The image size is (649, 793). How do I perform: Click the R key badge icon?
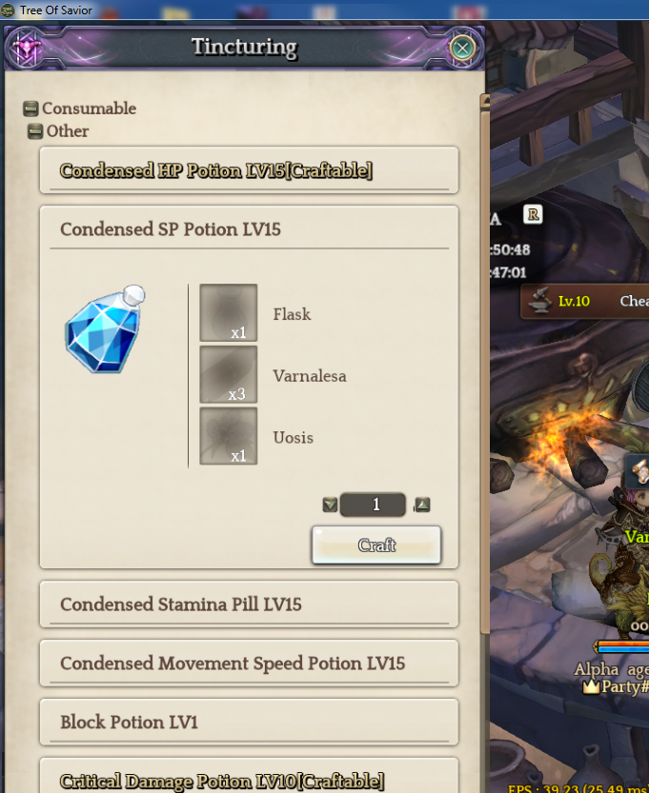533,214
